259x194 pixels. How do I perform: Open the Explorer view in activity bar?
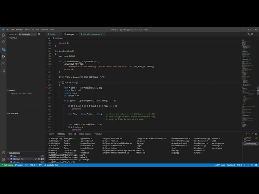point(3,35)
